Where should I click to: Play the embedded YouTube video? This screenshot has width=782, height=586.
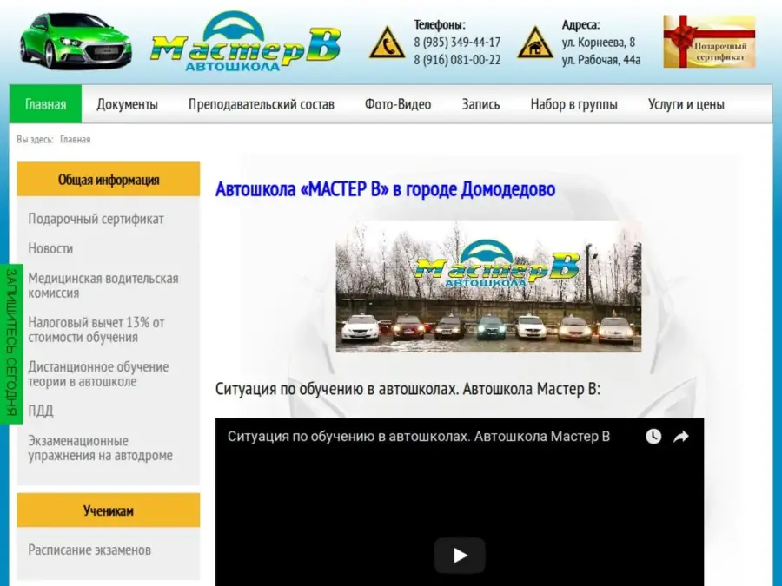[x=460, y=556]
